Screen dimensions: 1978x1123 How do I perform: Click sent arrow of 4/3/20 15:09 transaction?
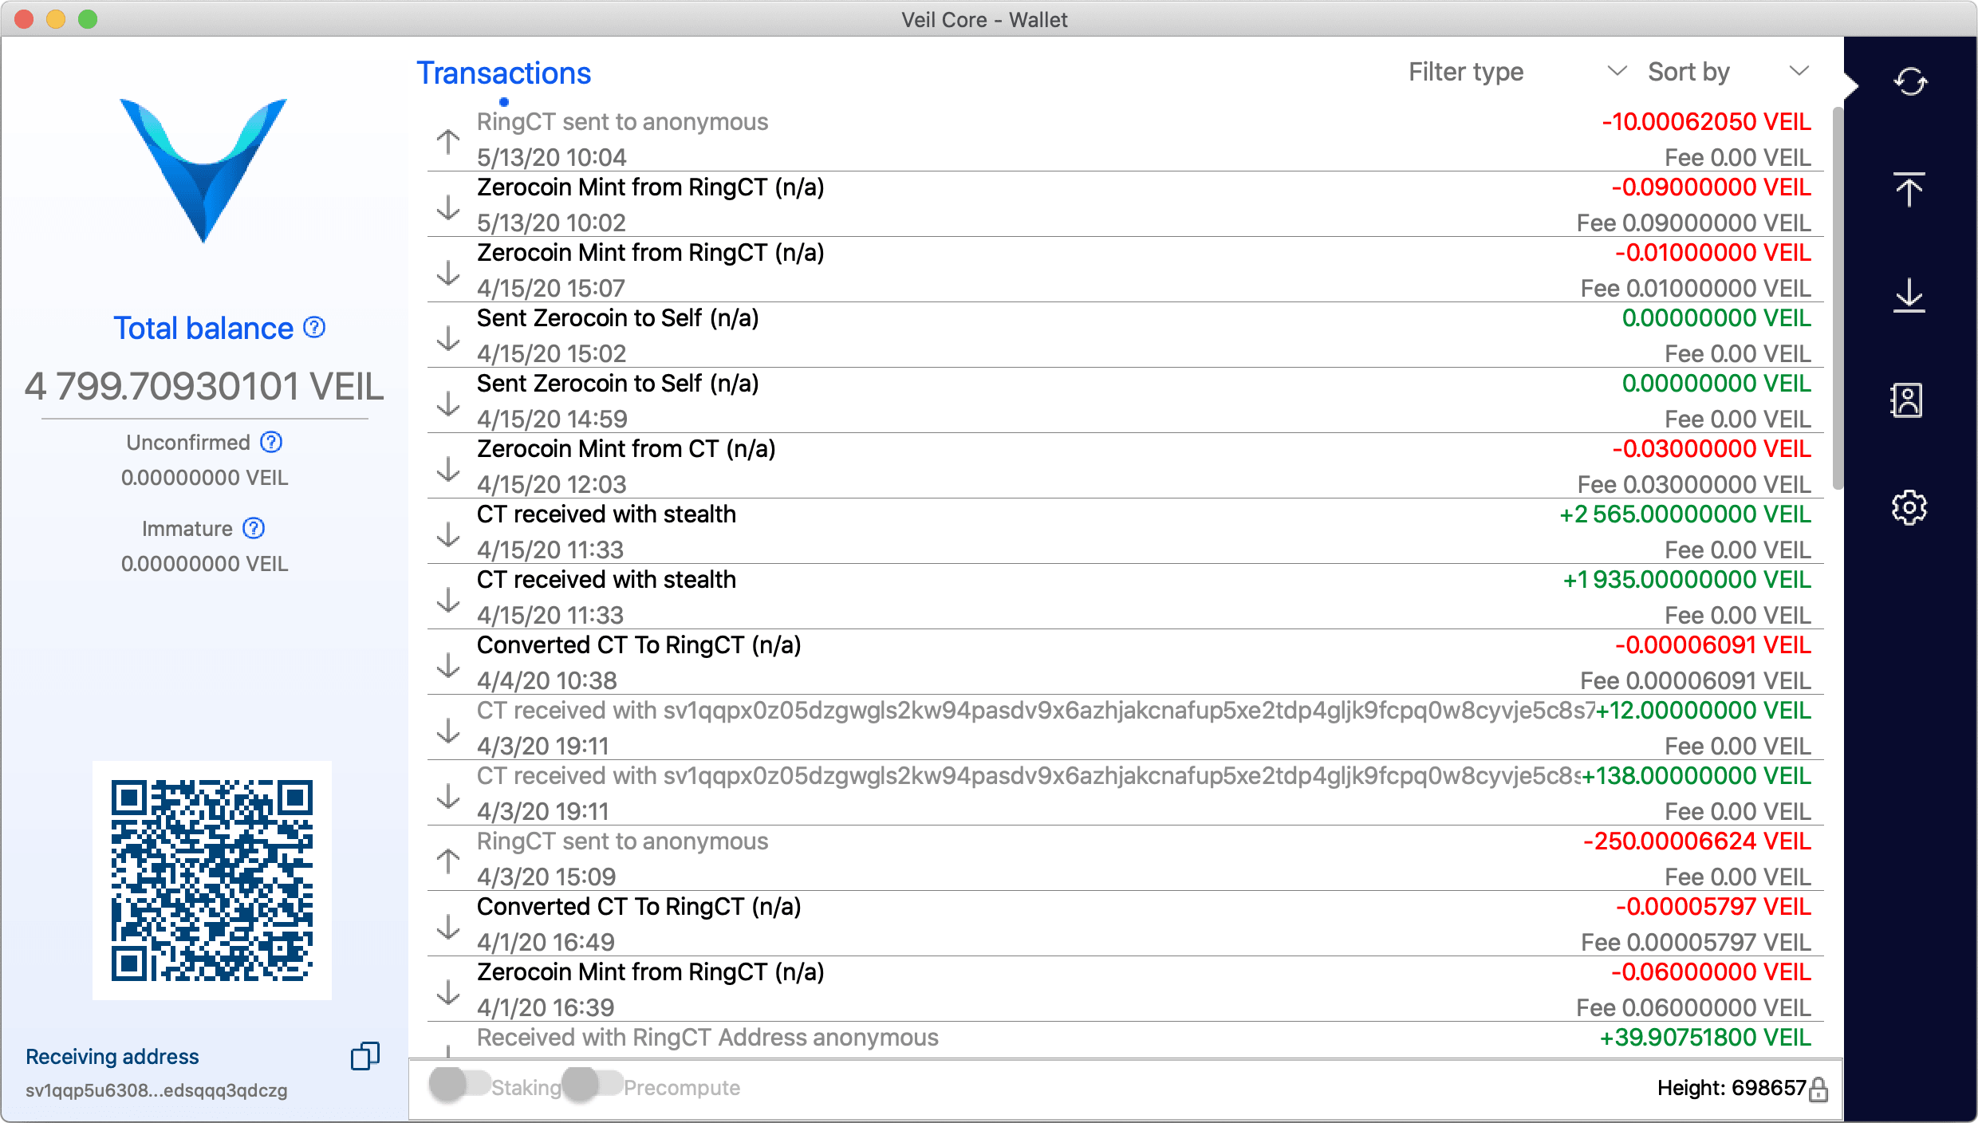click(x=448, y=861)
